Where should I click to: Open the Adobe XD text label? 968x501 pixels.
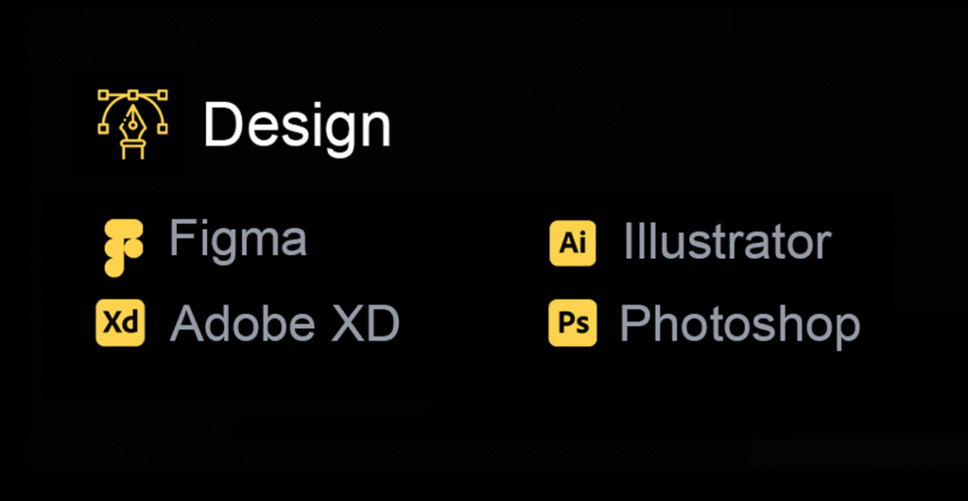coord(285,324)
